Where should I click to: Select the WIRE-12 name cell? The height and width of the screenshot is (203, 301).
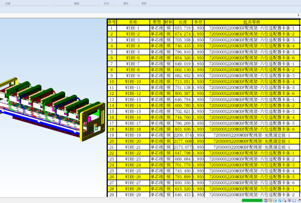tap(133, 94)
